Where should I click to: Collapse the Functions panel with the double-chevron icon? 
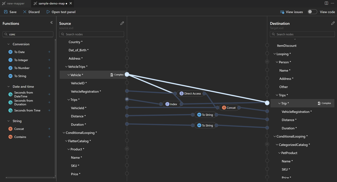51,23
